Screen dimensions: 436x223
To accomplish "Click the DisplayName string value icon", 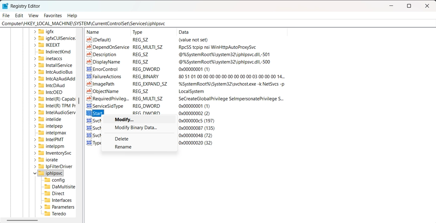I will click(89, 62).
